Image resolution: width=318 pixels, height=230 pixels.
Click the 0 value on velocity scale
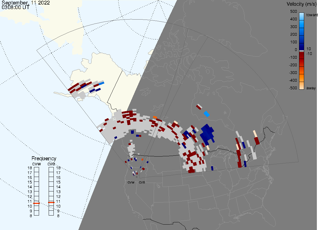(296, 50)
